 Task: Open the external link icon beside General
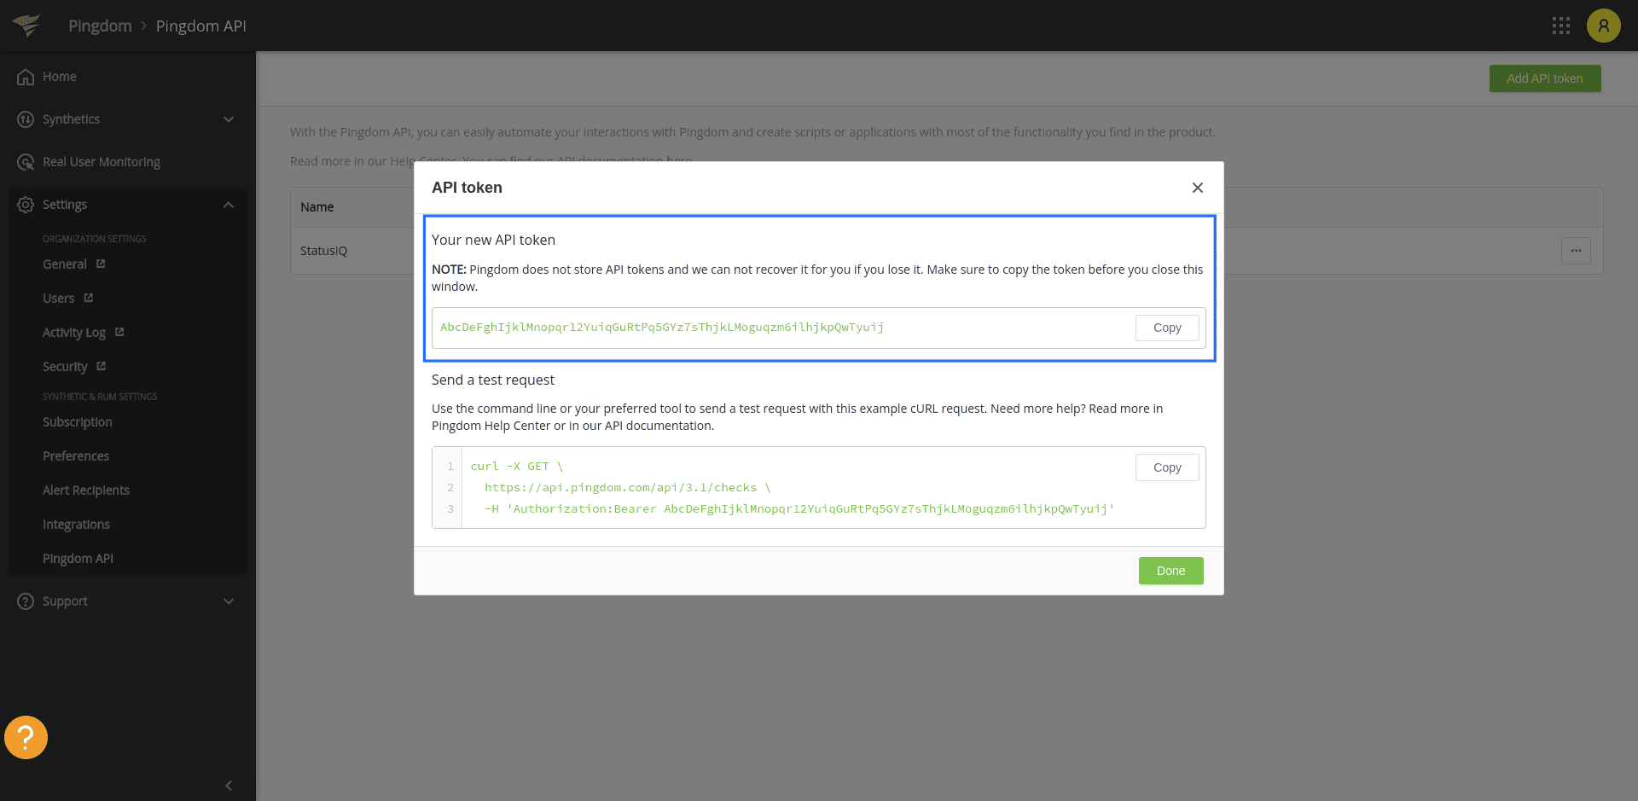[101, 264]
